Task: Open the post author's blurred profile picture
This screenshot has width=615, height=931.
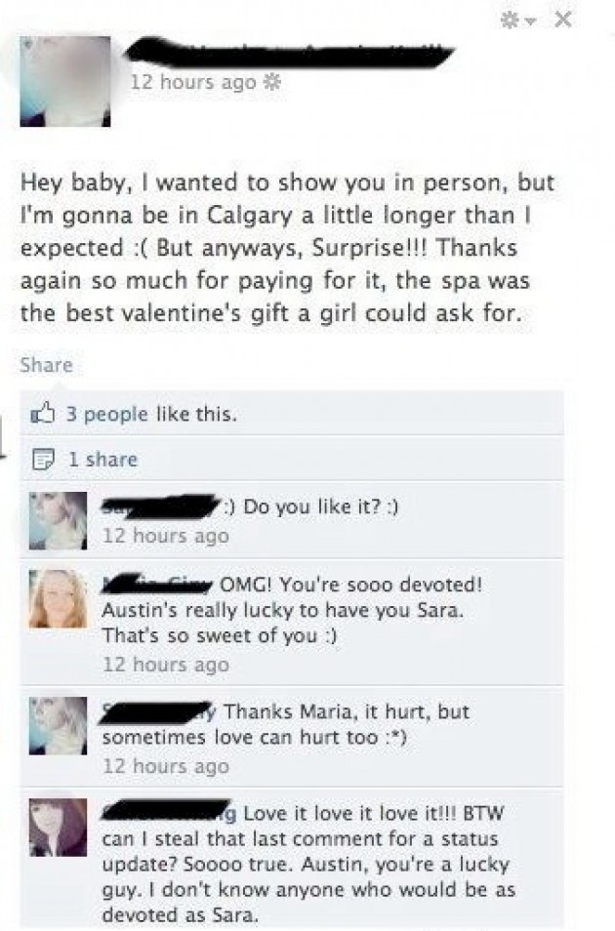Action: pyautogui.click(x=65, y=81)
